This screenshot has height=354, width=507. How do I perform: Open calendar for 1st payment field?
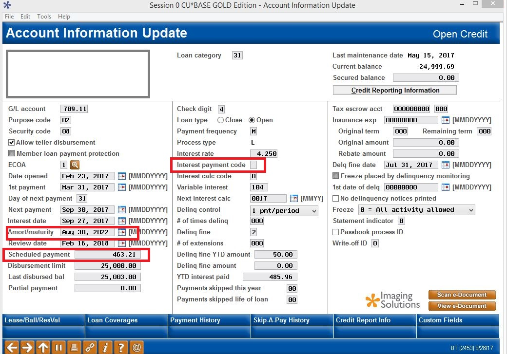click(x=121, y=187)
